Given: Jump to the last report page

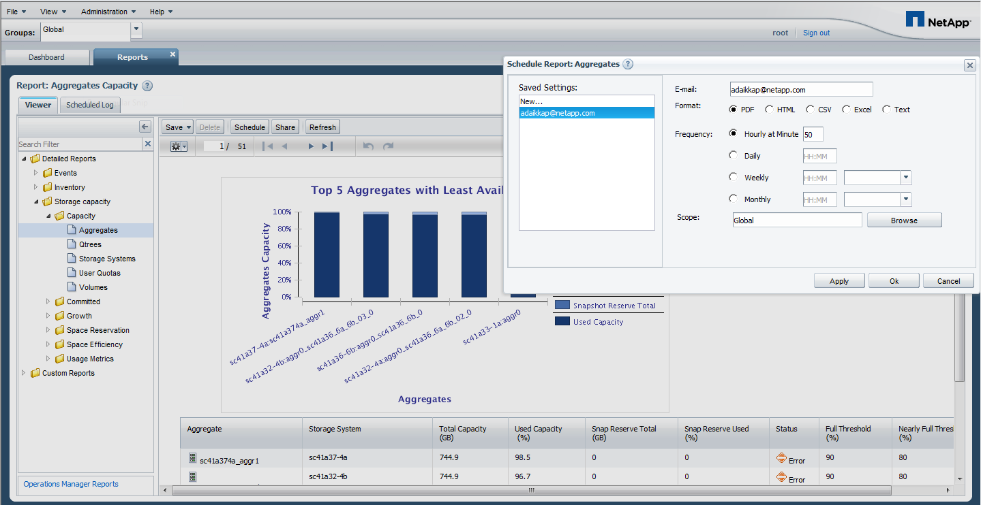Looking at the screenshot, I should (x=327, y=146).
